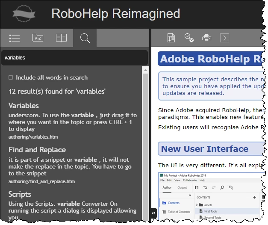This screenshot has width=268, height=225.
Task: Open the Glossary book icon
Action: (x=61, y=38)
